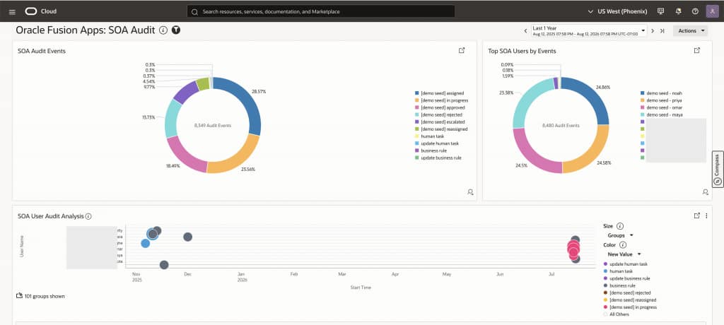Click info icon next to SOA User Audit Analysis

tap(88, 216)
